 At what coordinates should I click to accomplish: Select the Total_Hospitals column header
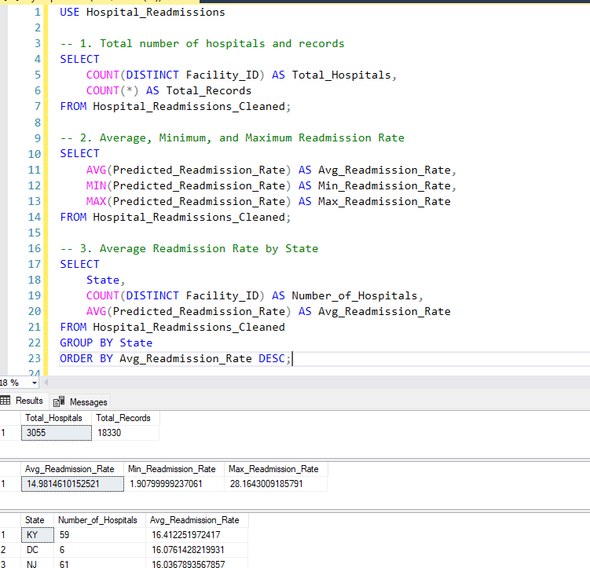(x=57, y=418)
